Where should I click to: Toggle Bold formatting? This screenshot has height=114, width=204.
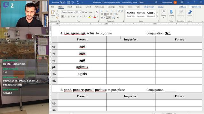63,16
